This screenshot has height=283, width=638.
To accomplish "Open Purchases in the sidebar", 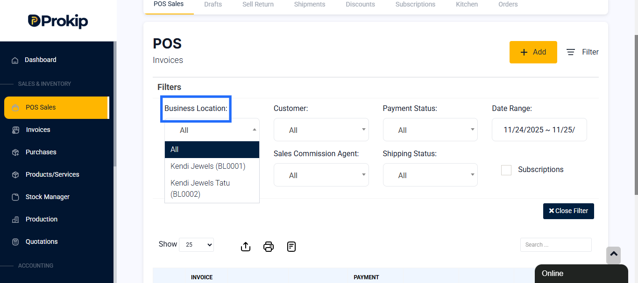I will point(41,152).
